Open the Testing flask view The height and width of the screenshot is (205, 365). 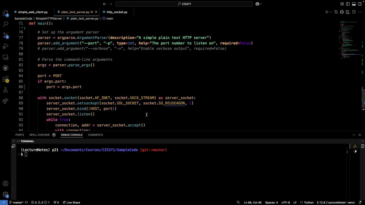(5, 90)
